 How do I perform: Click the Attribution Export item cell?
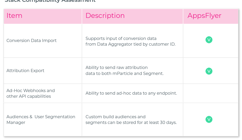pos(43,71)
